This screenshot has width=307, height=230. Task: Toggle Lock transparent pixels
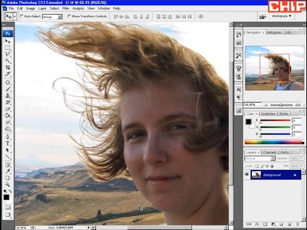pyautogui.click(x=257, y=166)
